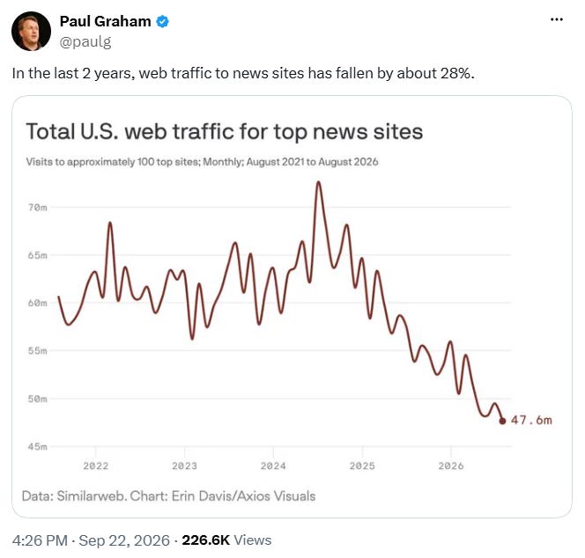
Task: Click the Paul Graham display name
Action: coord(105,21)
